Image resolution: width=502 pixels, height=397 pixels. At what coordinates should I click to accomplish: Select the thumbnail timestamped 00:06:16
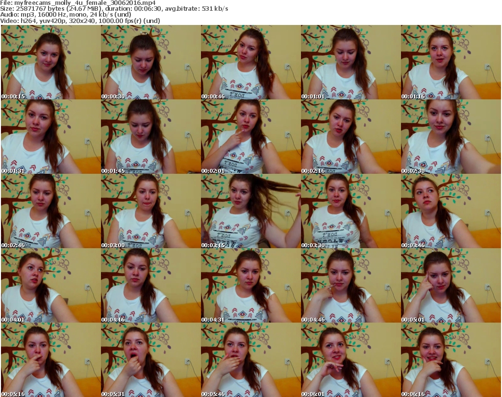coord(451,360)
